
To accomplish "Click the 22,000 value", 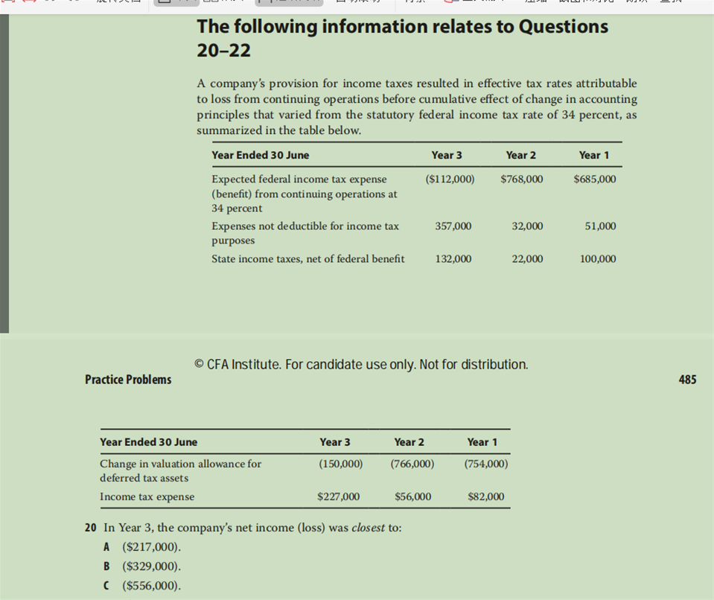I will coord(527,258).
